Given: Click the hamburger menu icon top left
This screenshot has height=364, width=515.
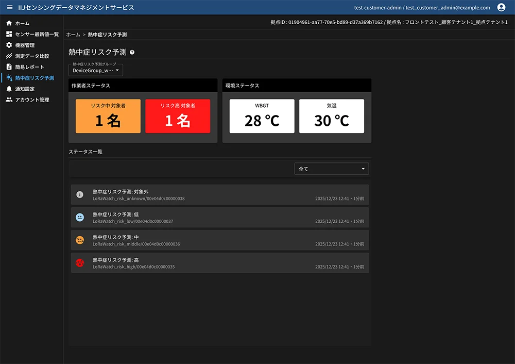Looking at the screenshot, I should [x=8, y=7].
